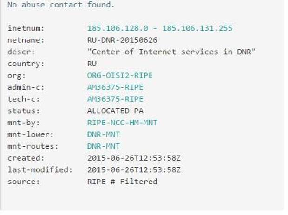
Task: Click the source value 'RIPE # Filtered'
Action: pyautogui.click(x=122, y=182)
